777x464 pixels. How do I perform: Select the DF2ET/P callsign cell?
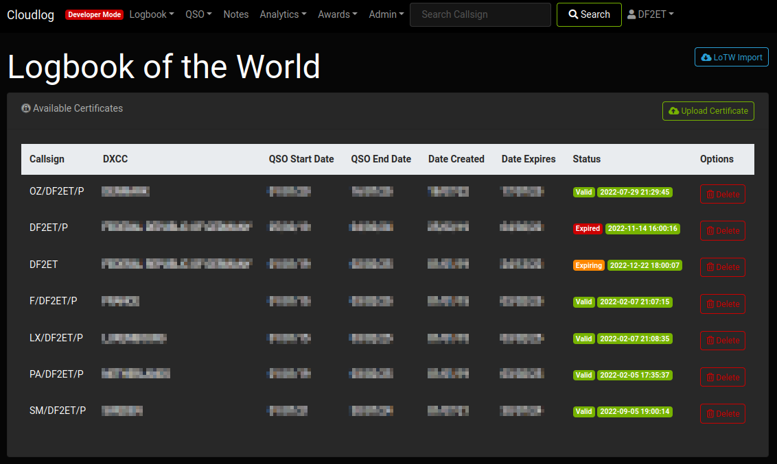(x=49, y=228)
